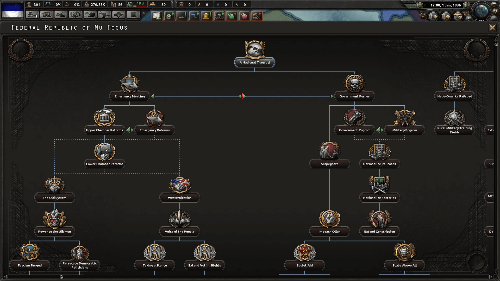Click the mutually exclusive marker between the Pogrom focuses
Screen dimensions: 500x281
point(380,130)
